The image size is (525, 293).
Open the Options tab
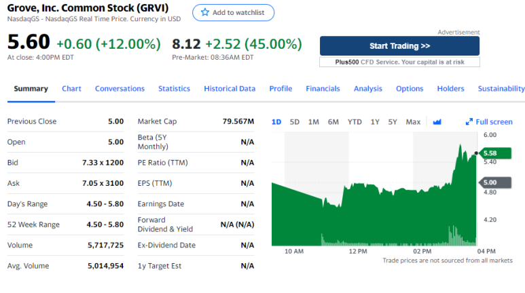(410, 89)
